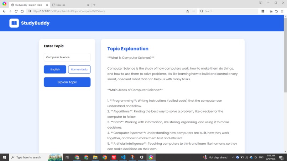Click the "4. **Computer Systems**" list item
The width and height of the screenshot is (287, 161).
point(168,135)
